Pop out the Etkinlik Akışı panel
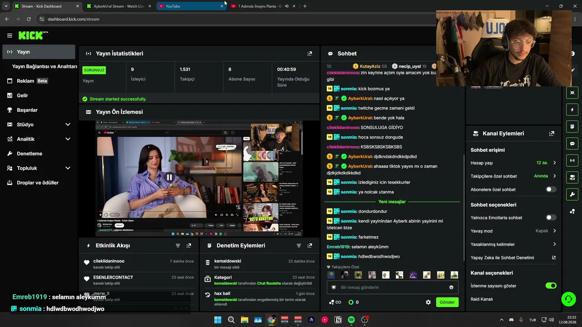Viewport: 582px width, 327px height. [x=189, y=246]
